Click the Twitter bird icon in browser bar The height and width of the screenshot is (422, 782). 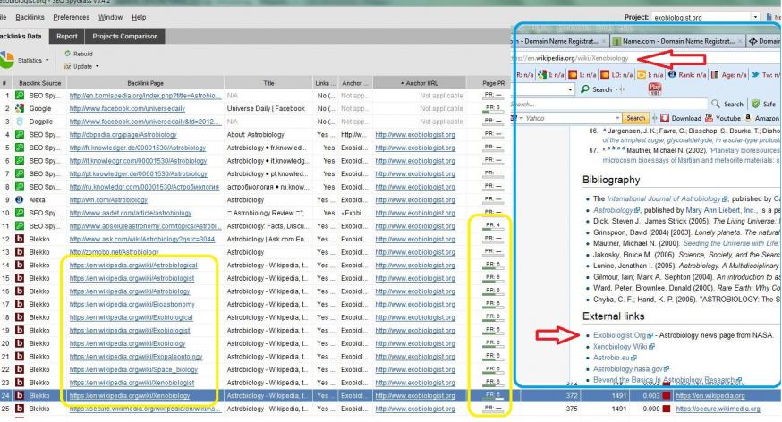755,75
